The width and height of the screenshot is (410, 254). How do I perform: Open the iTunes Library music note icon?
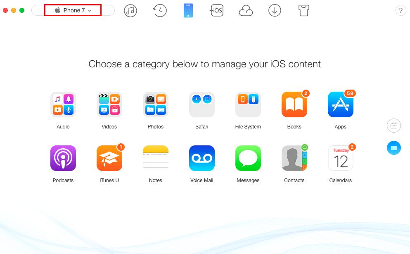click(130, 10)
